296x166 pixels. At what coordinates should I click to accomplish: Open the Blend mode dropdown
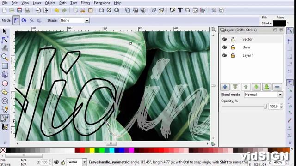pyautogui.click(x=280, y=95)
